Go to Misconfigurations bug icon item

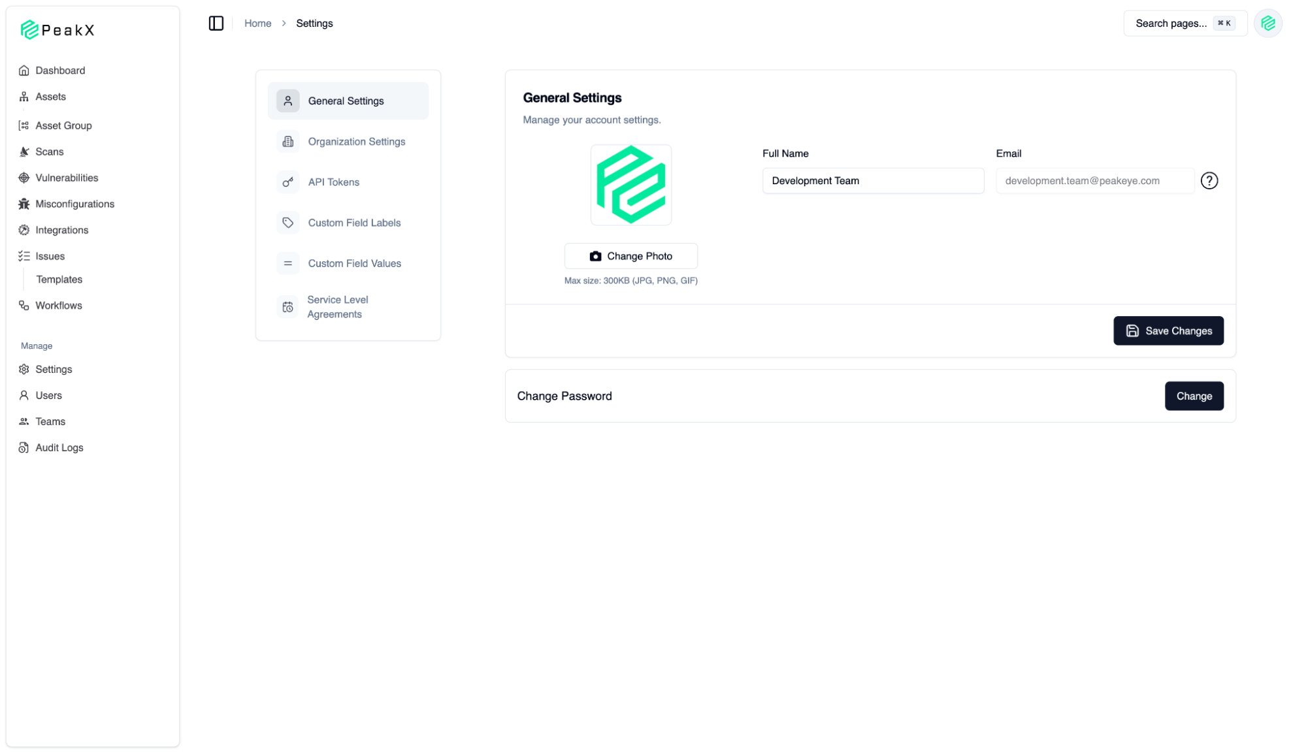pos(74,204)
